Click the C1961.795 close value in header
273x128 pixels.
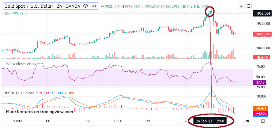170,7
